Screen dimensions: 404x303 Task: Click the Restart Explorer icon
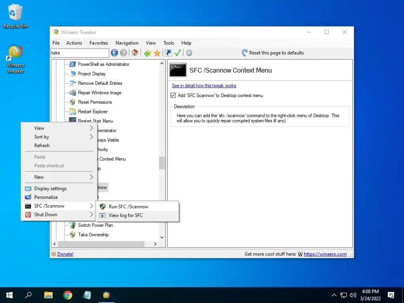(x=73, y=112)
